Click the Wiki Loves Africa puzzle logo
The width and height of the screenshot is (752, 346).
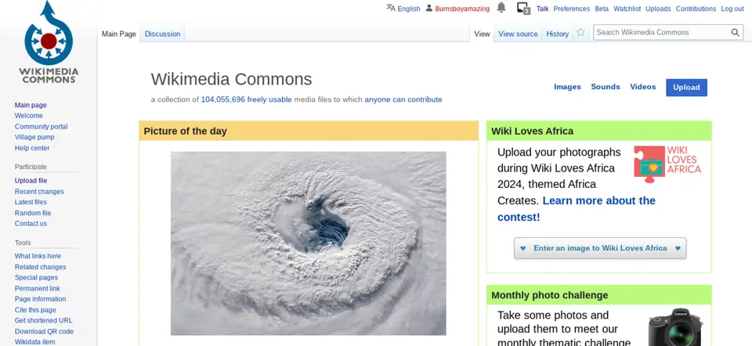[x=667, y=164]
